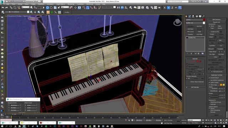Enable the By Vertex checkbox

[187, 64]
